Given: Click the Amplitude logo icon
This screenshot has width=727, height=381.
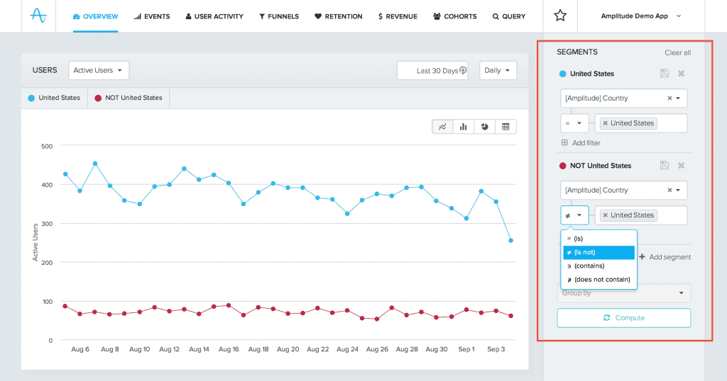Looking at the screenshot, I should point(39,16).
